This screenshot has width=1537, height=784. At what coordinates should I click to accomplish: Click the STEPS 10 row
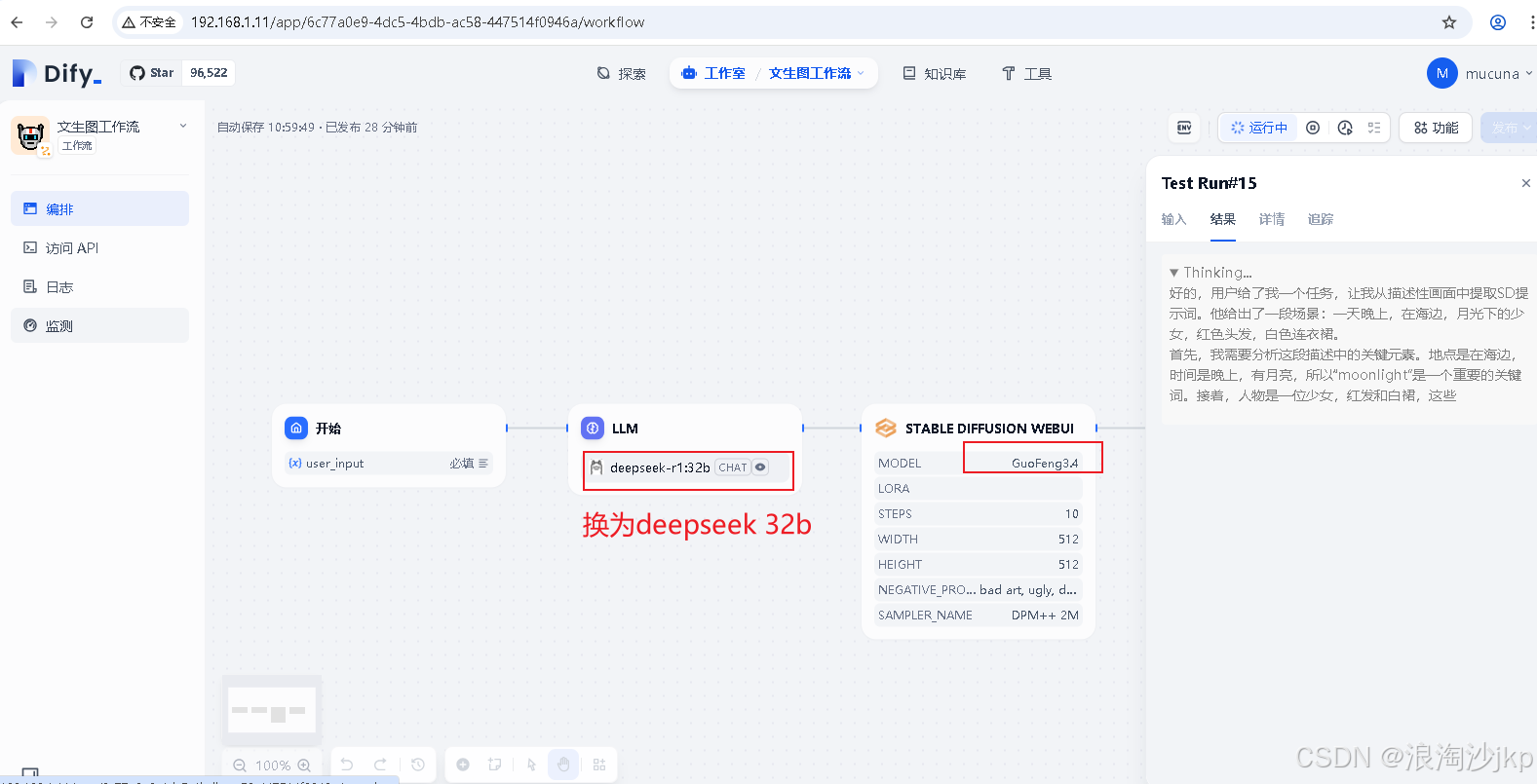[x=979, y=514]
